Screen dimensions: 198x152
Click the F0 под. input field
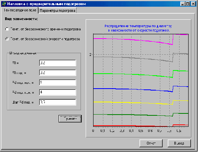(x=58, y=73)
